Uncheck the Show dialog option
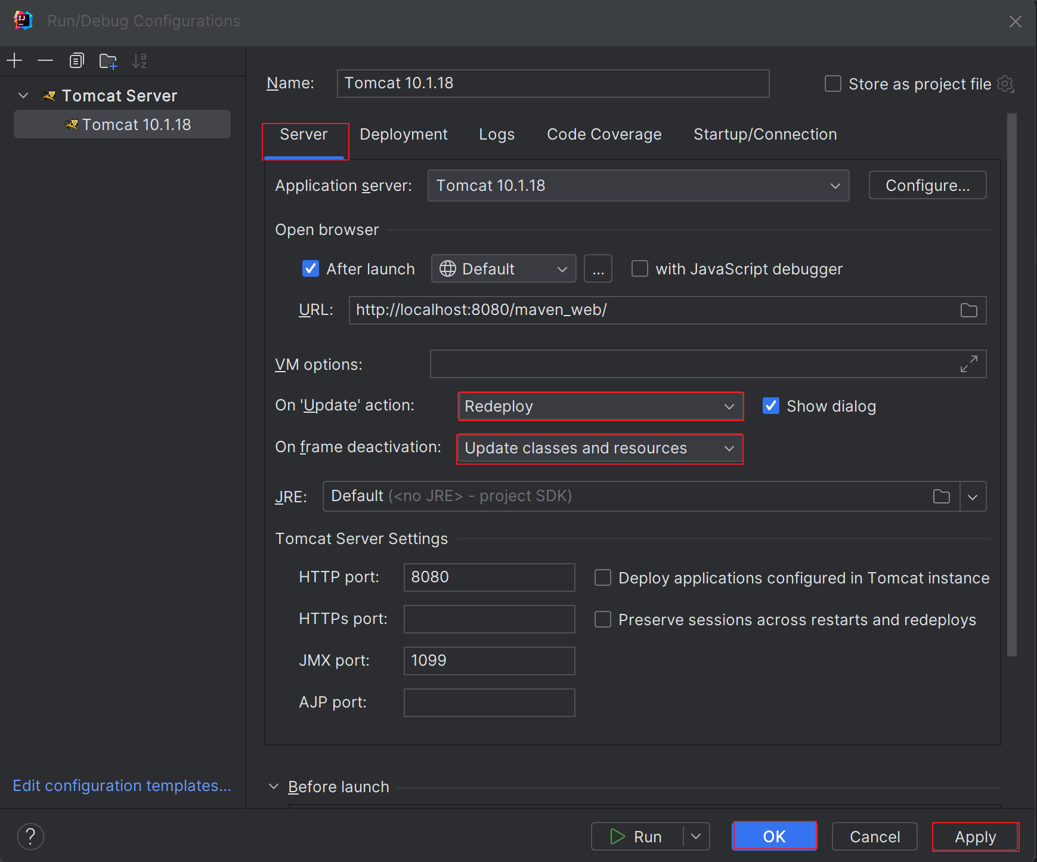Image resolution: width=1037 pixels, height=862 pixels. click(x=771, y=406)
